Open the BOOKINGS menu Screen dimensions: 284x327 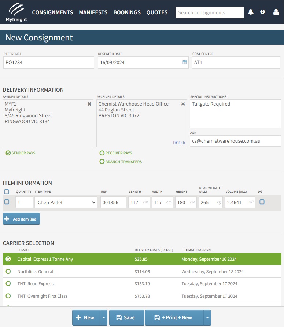[127, 12]
